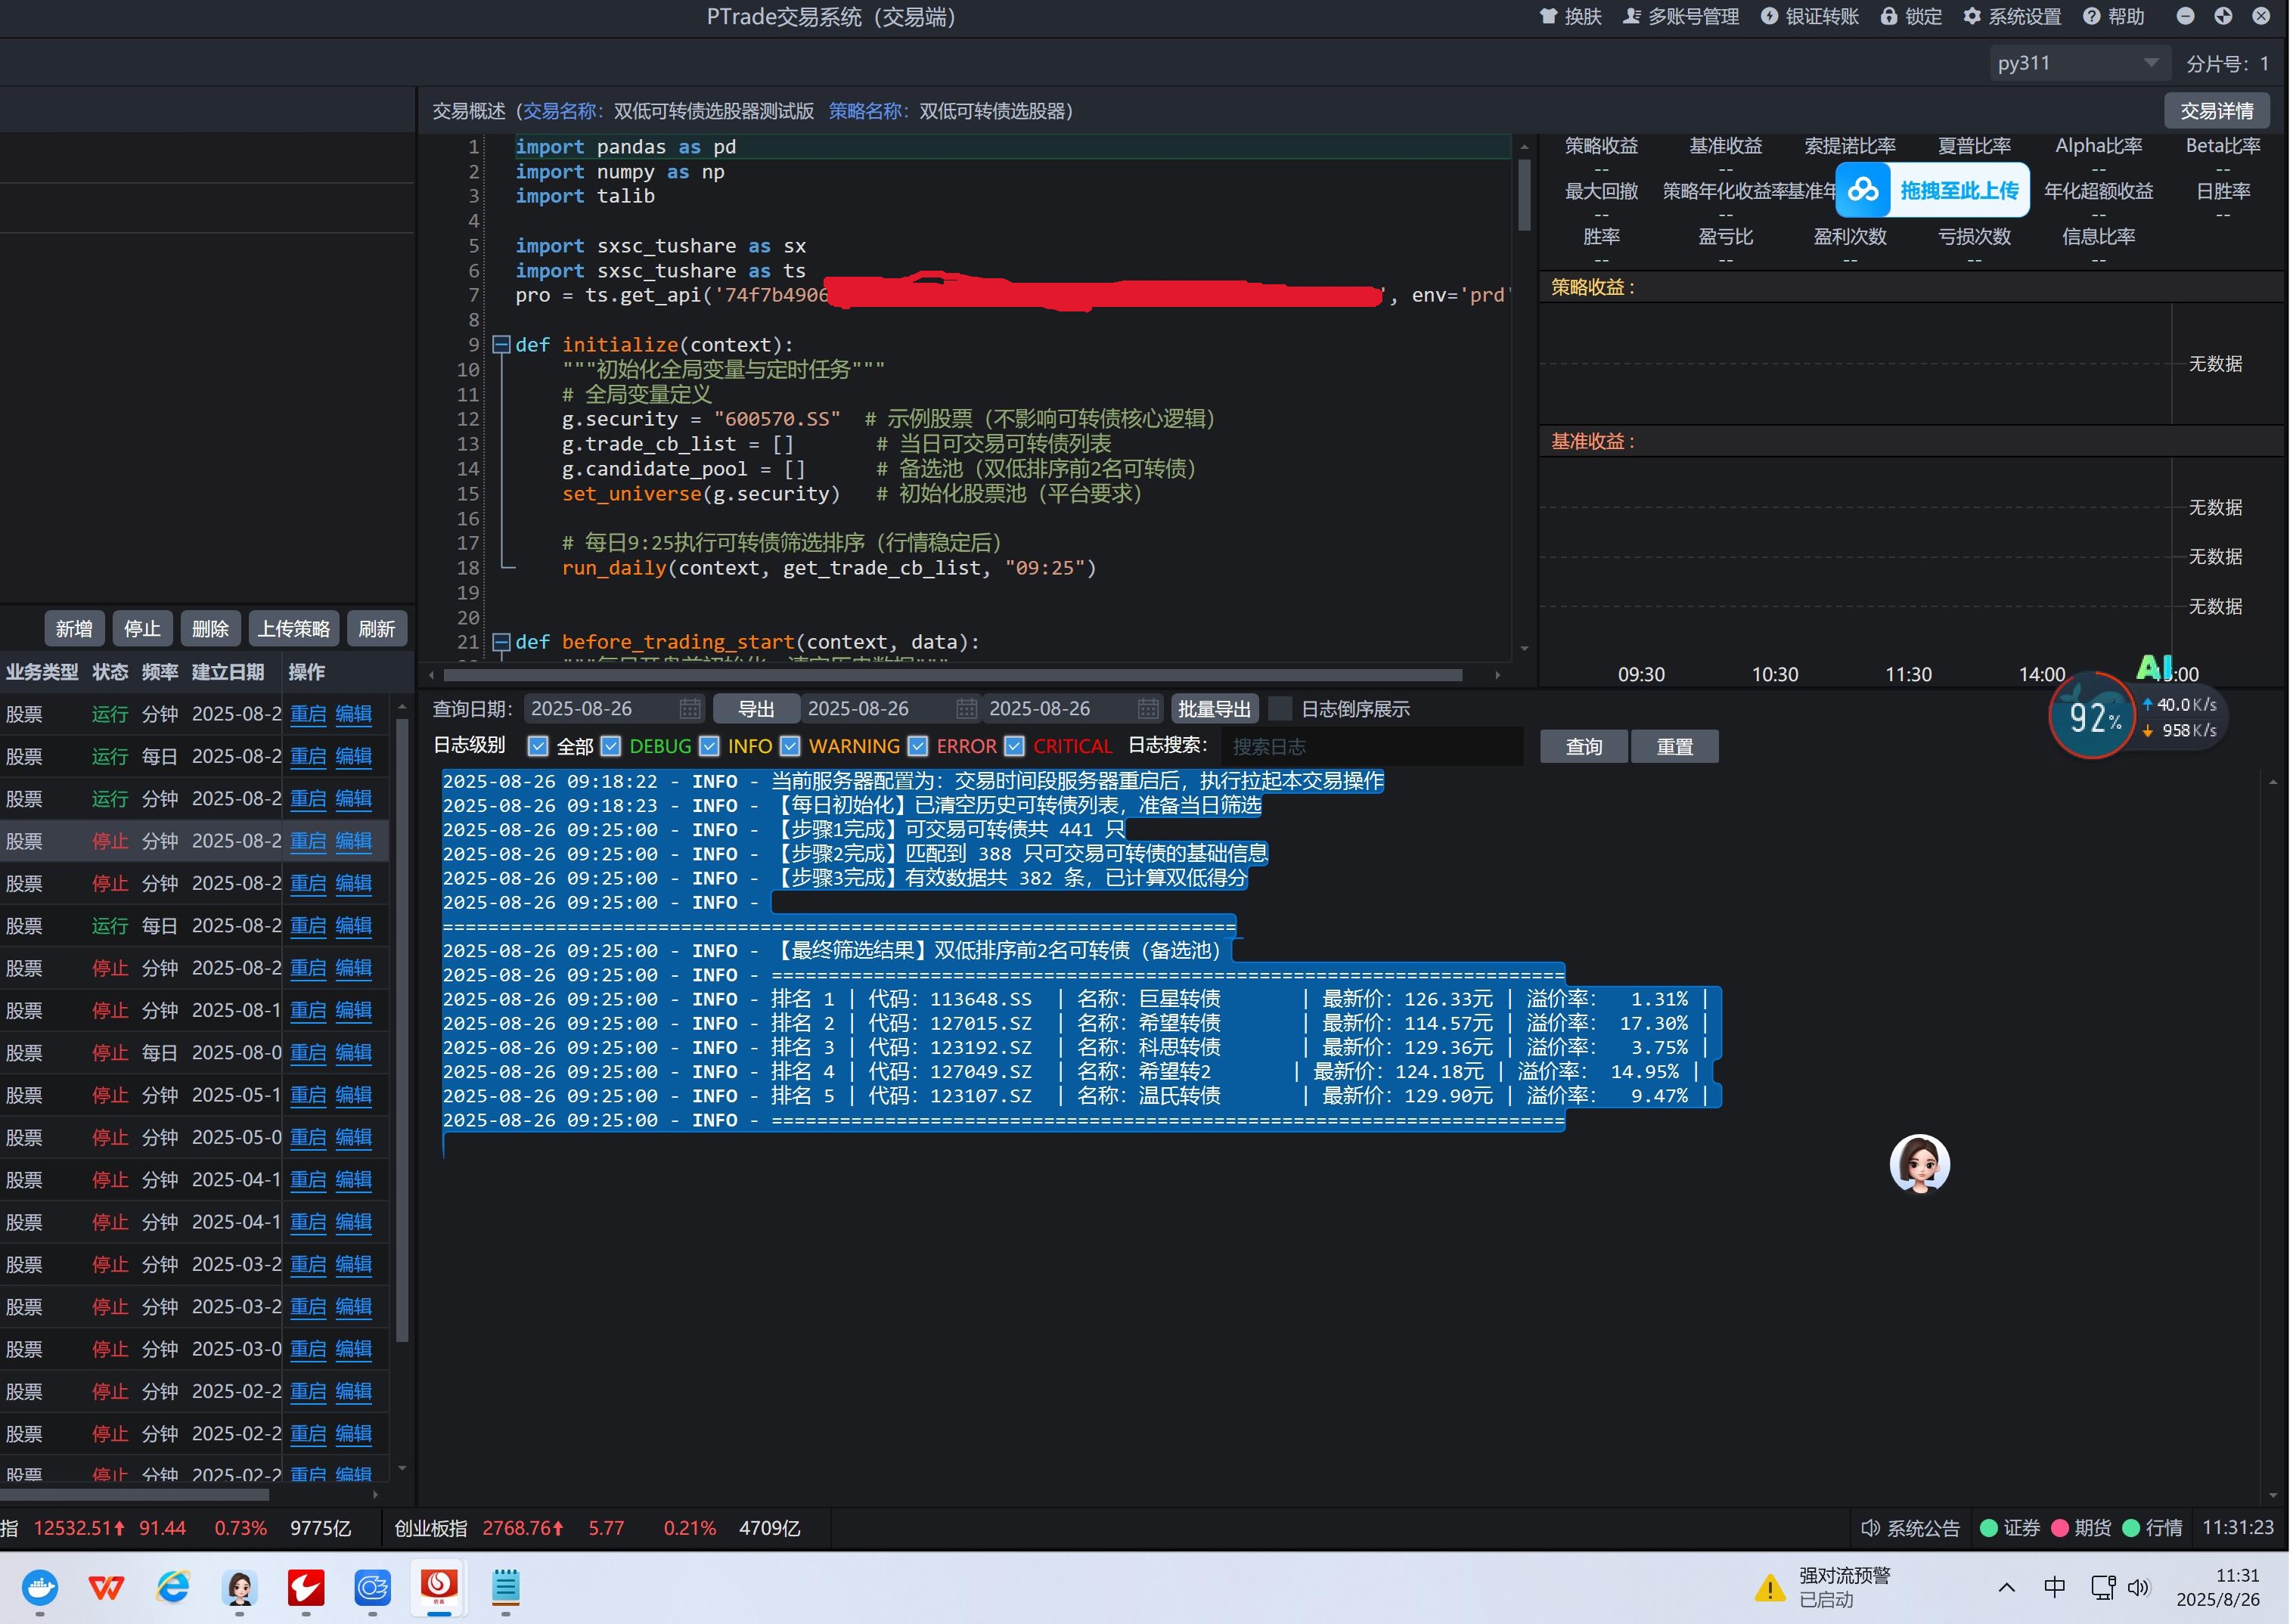Click the Baidu Netdisk cloud upload icon

(1864, 190)
